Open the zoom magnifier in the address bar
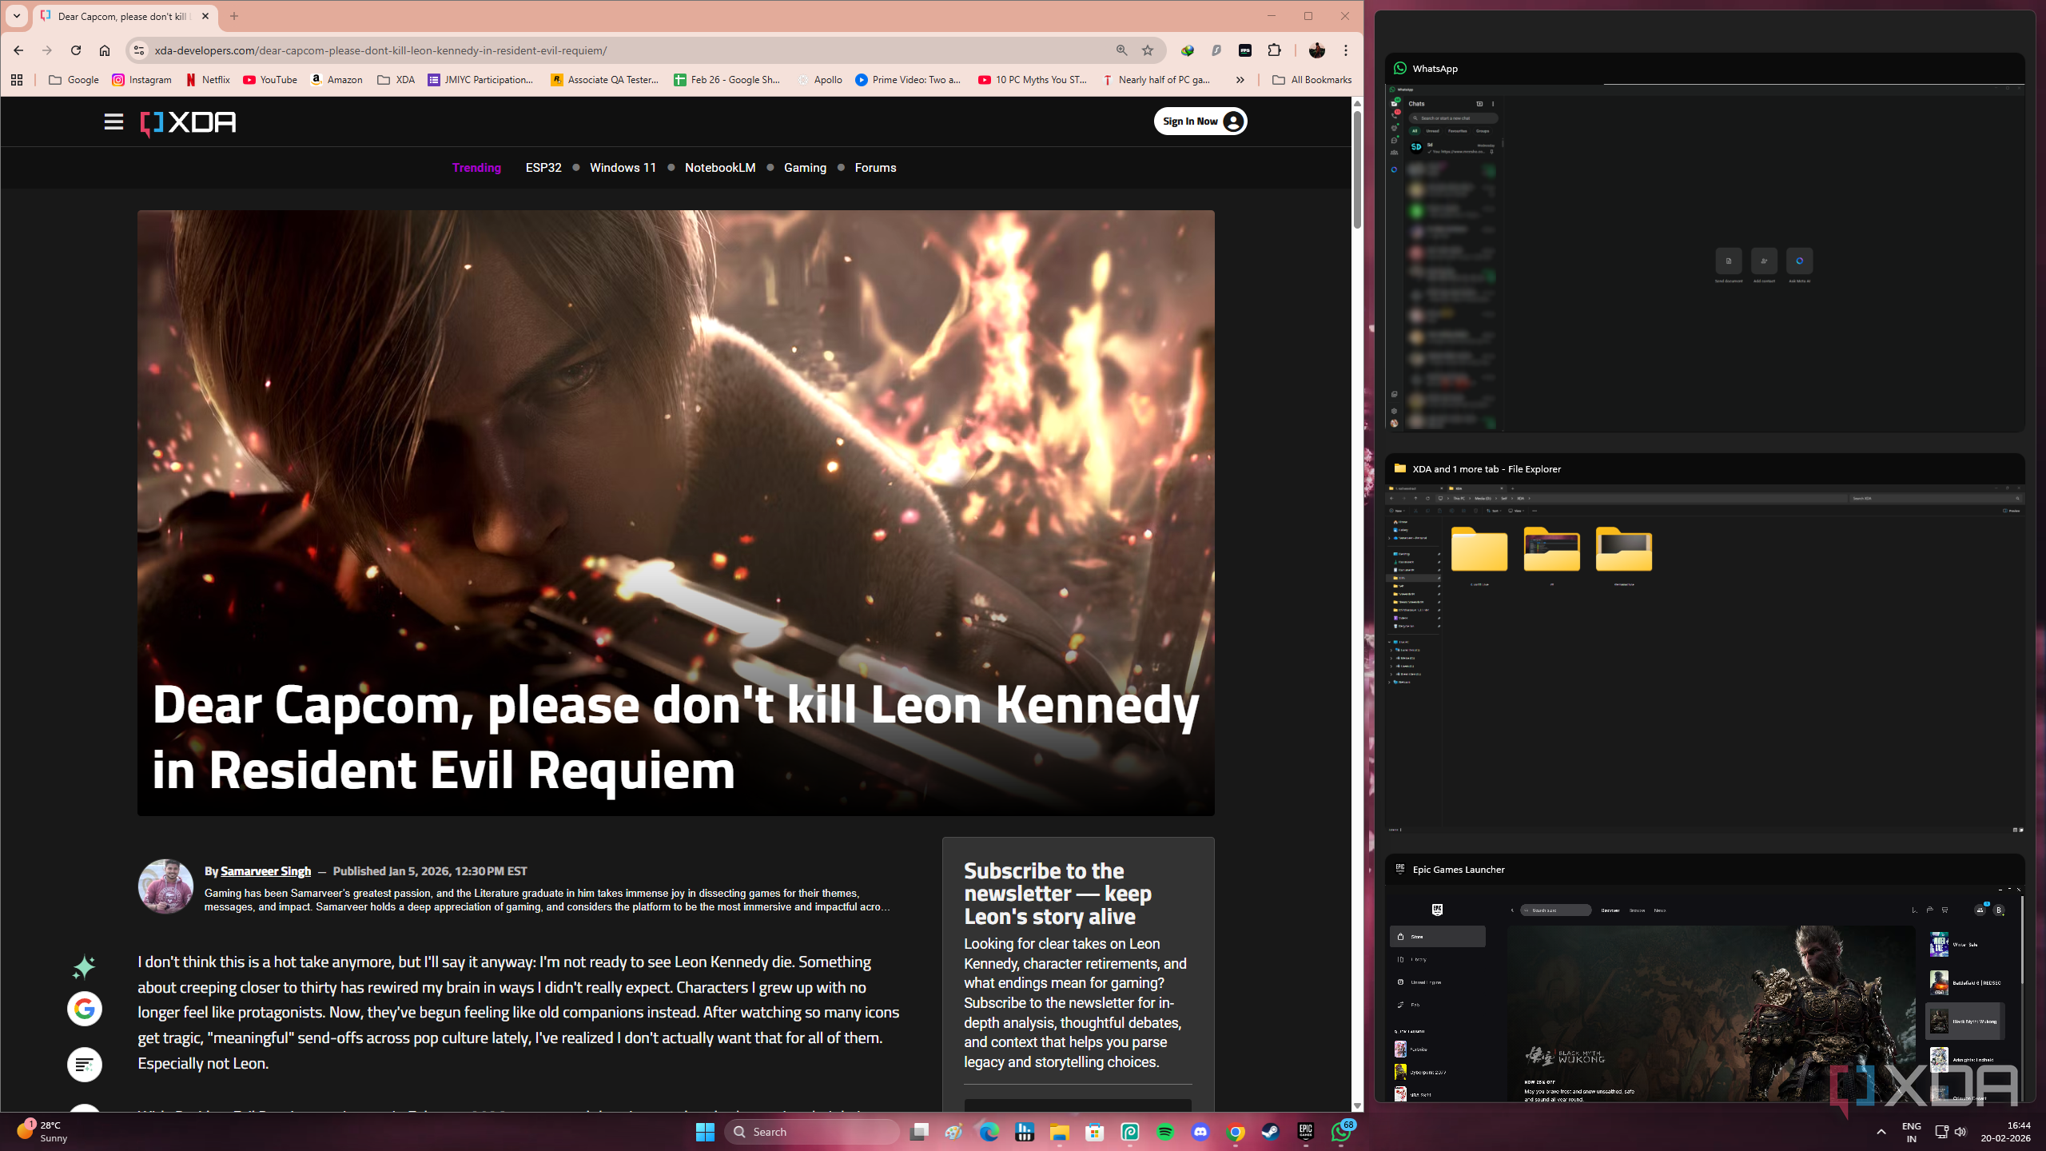Screen dimensions: 2046x1151 click(x=1122, y=50)
